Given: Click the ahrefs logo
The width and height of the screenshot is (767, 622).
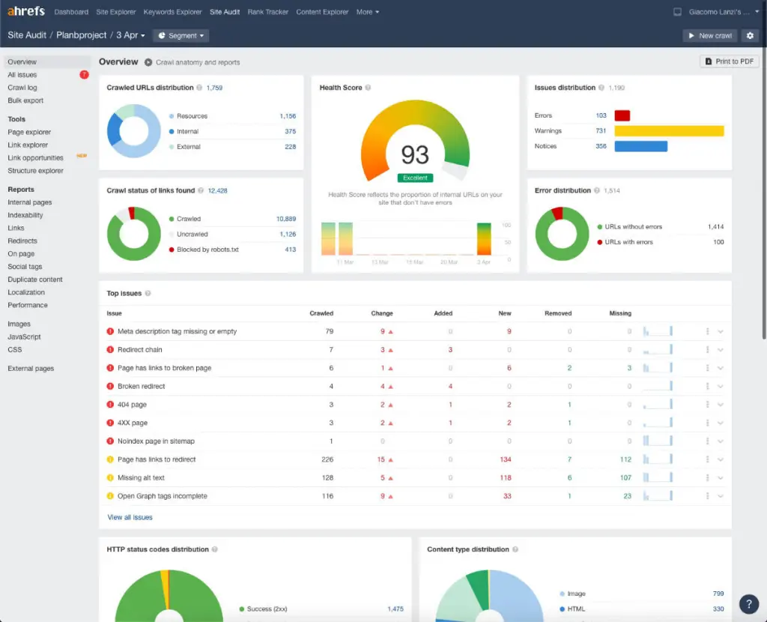Looking at the screenshot, I should [x=26, y=11].
